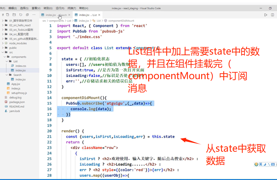Viewport: 277px width, 180px height.
Task: Click the index.css file icon
Action: point(12,66)
